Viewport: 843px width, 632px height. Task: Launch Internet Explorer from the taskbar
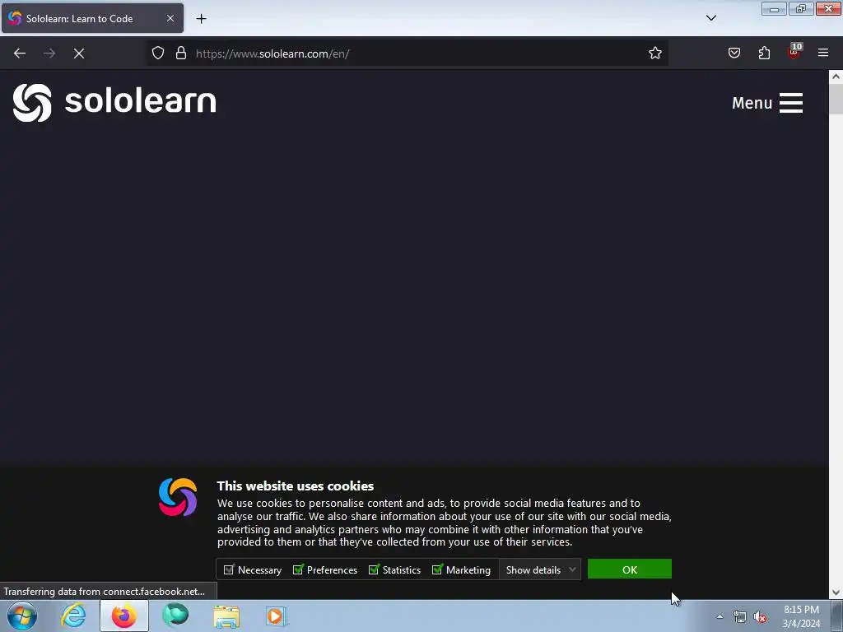pos(73,616)
